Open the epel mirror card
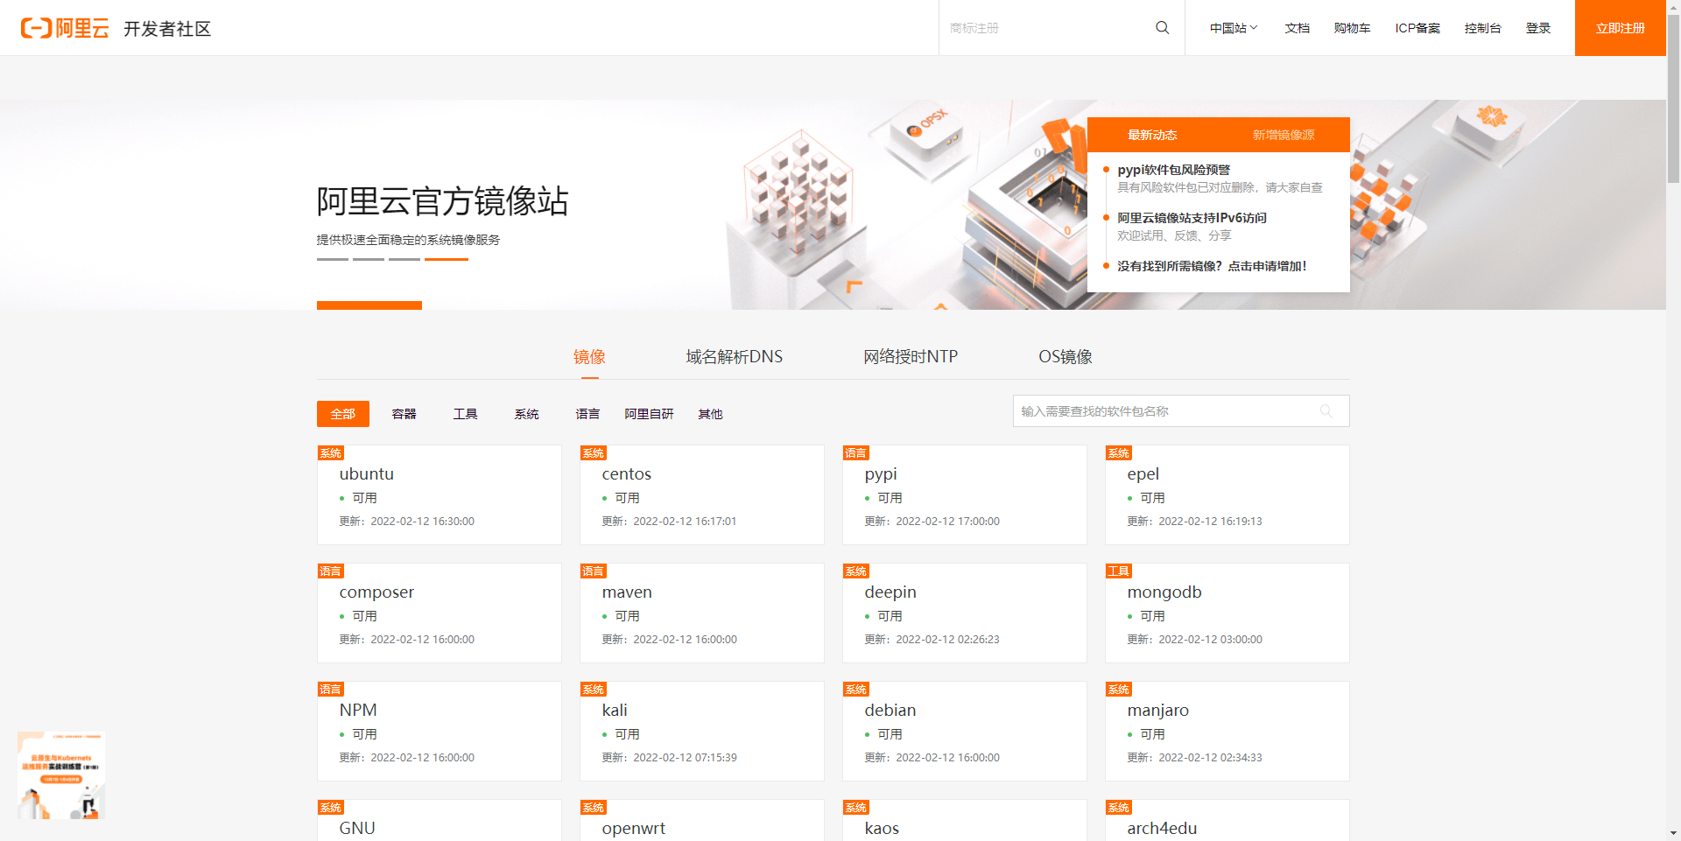This screenshot has height=841, width=1681. [x=1227, y=494]
